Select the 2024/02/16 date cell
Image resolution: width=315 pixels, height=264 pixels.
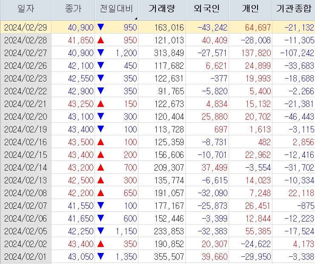tap(26, 142)
